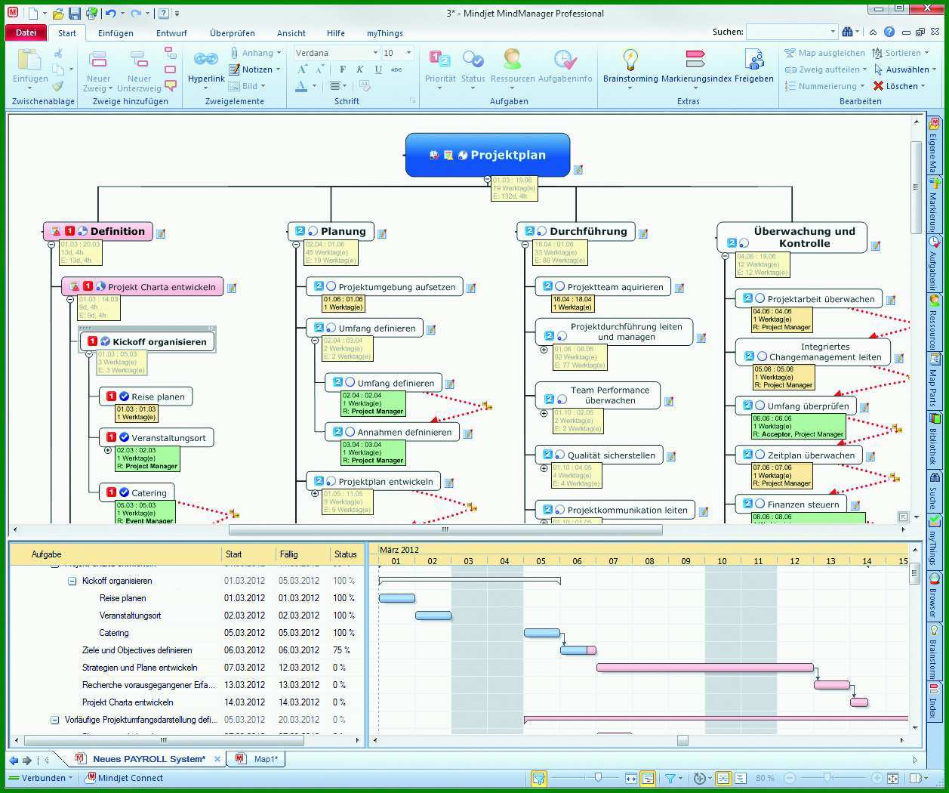Toggle italic formatting (K)

tap(360, 69)
